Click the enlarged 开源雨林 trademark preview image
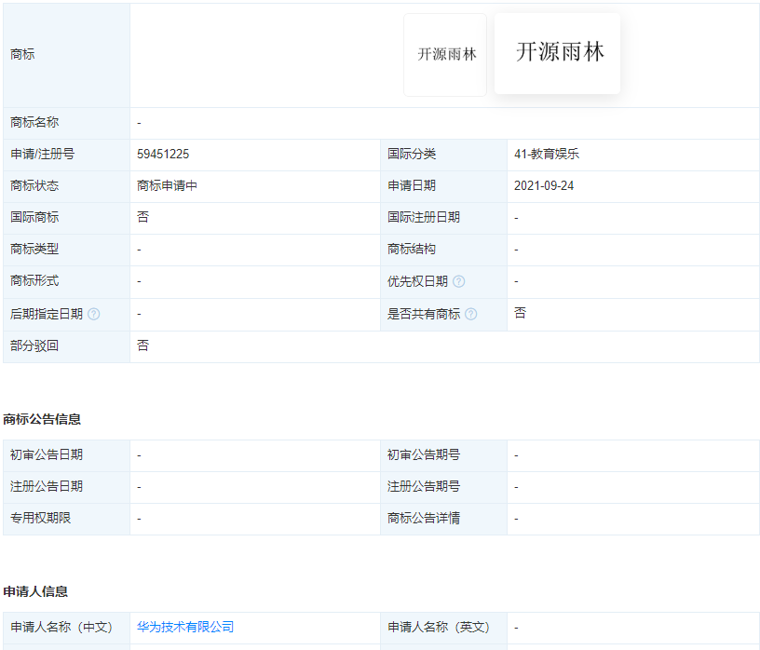760x650 pixels. tap(557, 53)
